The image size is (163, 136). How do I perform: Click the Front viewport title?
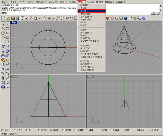pyautogui.click(x=14, y=76)
